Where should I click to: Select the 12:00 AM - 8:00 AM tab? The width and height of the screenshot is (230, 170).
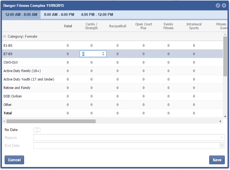[21, 15]
